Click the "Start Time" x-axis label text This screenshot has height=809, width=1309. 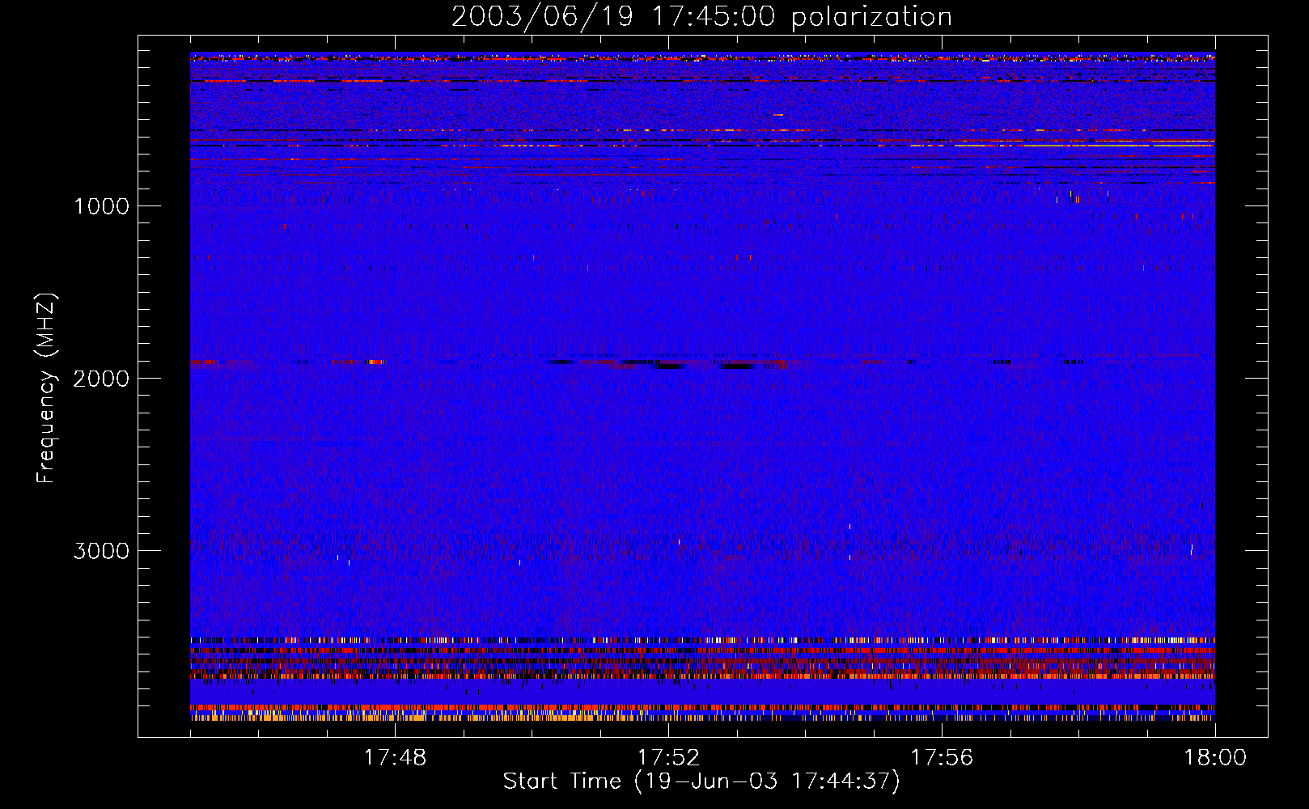pyautogui.click(x=561, y=781)
